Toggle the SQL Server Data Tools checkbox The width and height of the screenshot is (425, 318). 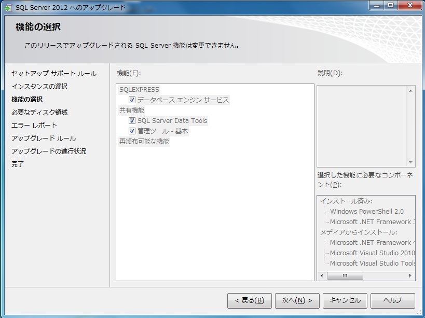click(132, 121)
